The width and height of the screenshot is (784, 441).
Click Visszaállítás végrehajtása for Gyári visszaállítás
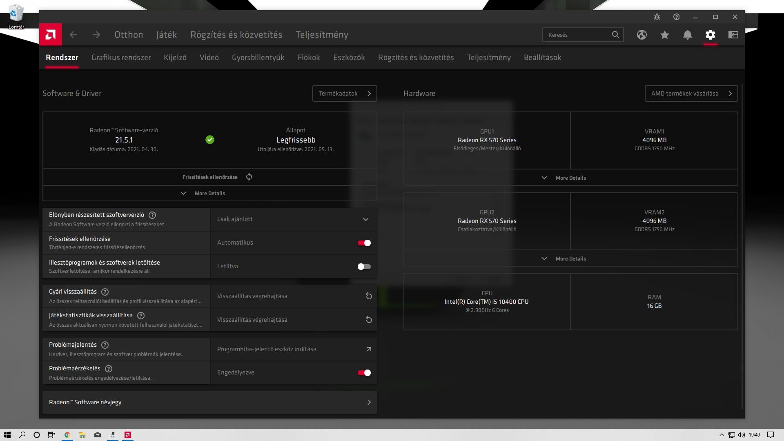(x=294, y=296)
